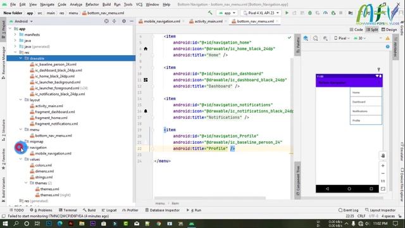Open Database Inspector tool window
Viewport: 405px width, 228px height.
click(x=162, y=210)
